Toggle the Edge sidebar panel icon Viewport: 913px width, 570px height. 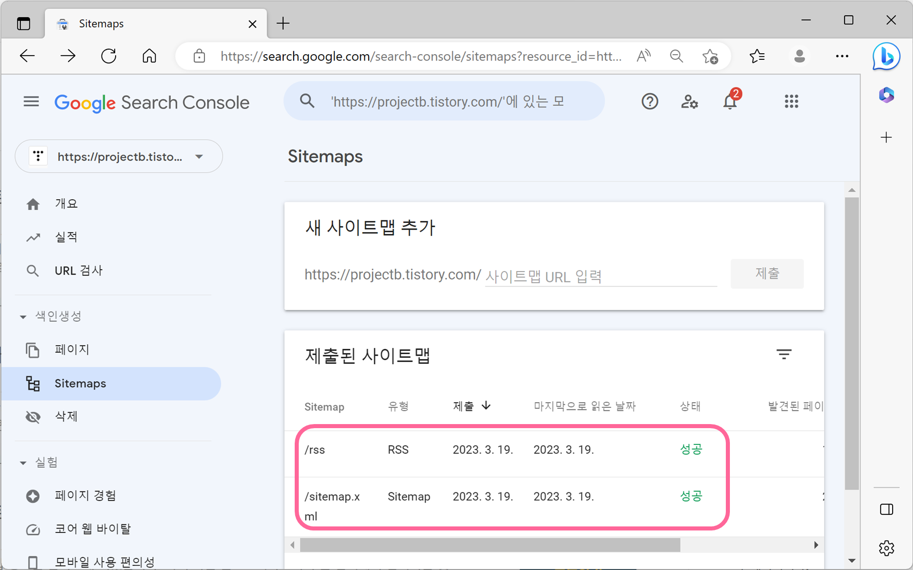pyautogui.click(x=886, y=509)
